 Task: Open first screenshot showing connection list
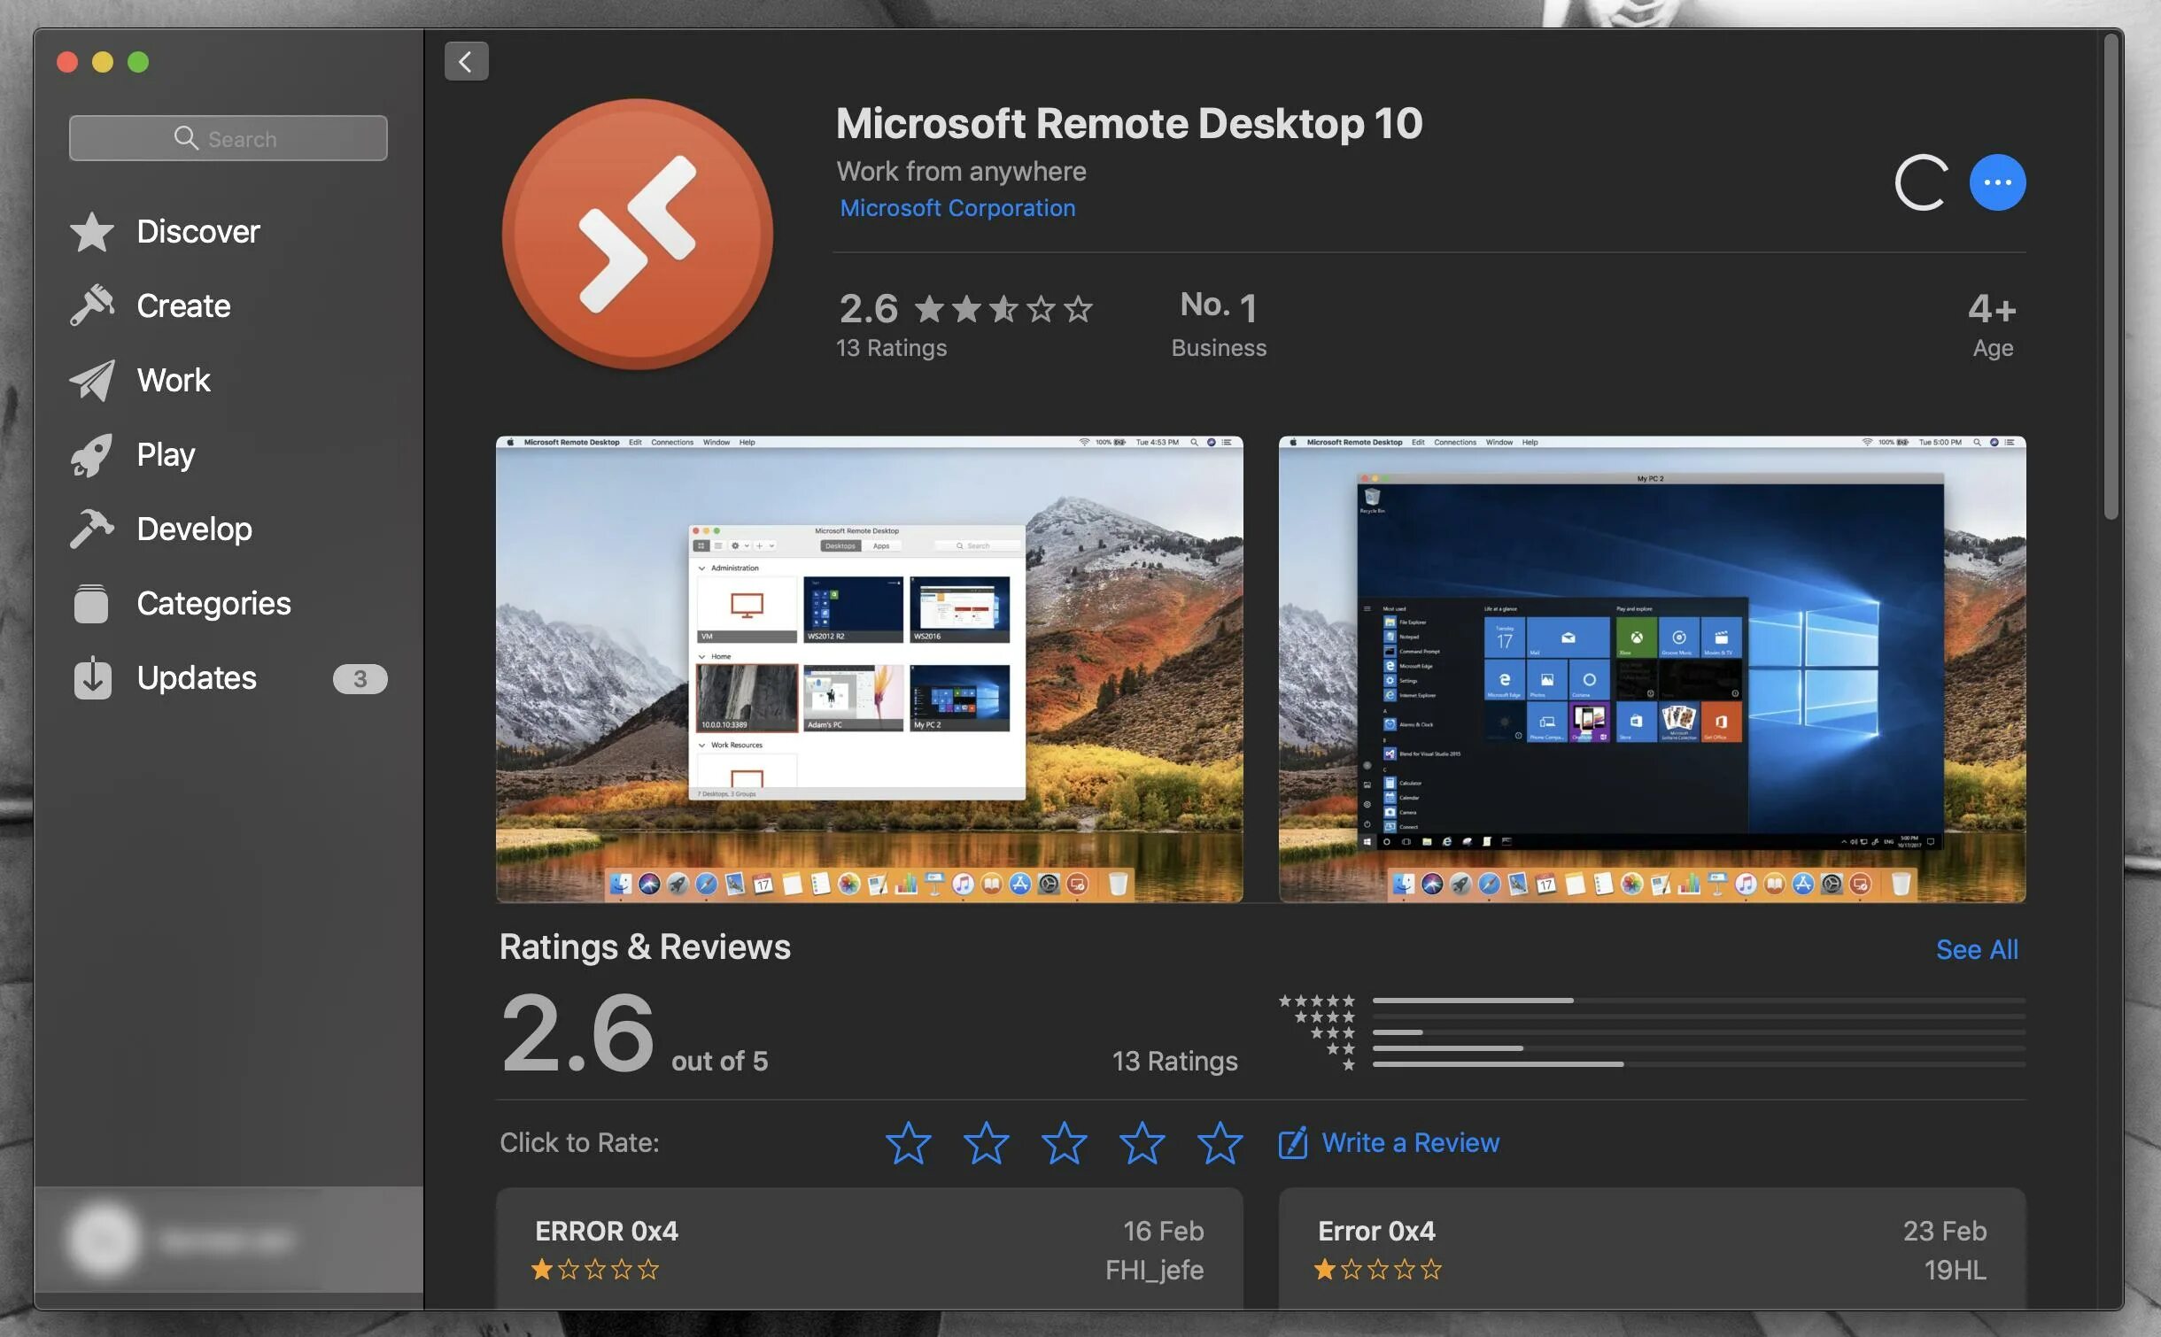click(869, 668)
